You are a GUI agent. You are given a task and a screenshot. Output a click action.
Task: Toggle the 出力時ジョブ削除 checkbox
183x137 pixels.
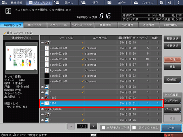tap(103, 128)
